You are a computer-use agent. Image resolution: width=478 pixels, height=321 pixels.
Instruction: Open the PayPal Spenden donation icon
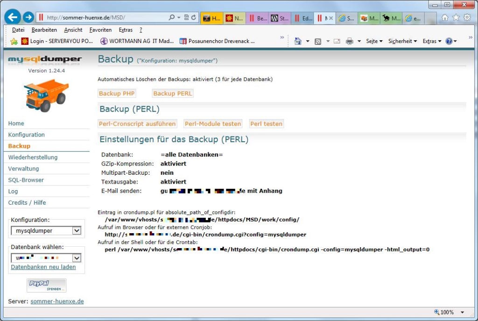pyautogui.click(x=46, y=285)
